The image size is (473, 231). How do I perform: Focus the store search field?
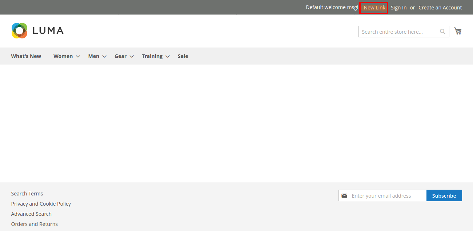click(404, 32)
